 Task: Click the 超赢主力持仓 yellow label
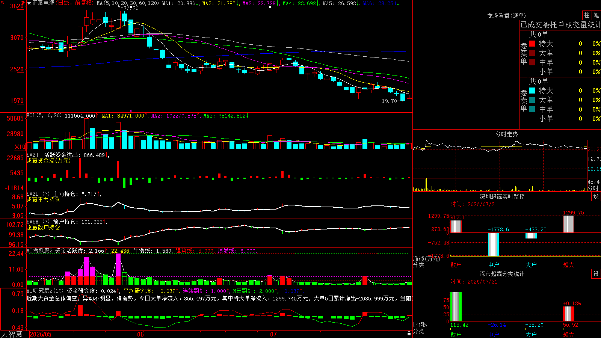(43, 199)
